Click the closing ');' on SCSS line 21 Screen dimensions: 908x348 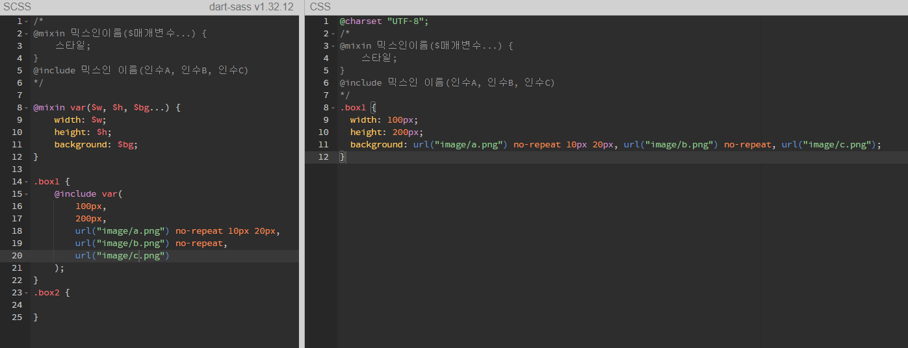coord(59,268)
